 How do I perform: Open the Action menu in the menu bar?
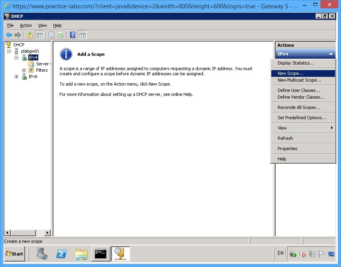point(26,25)
